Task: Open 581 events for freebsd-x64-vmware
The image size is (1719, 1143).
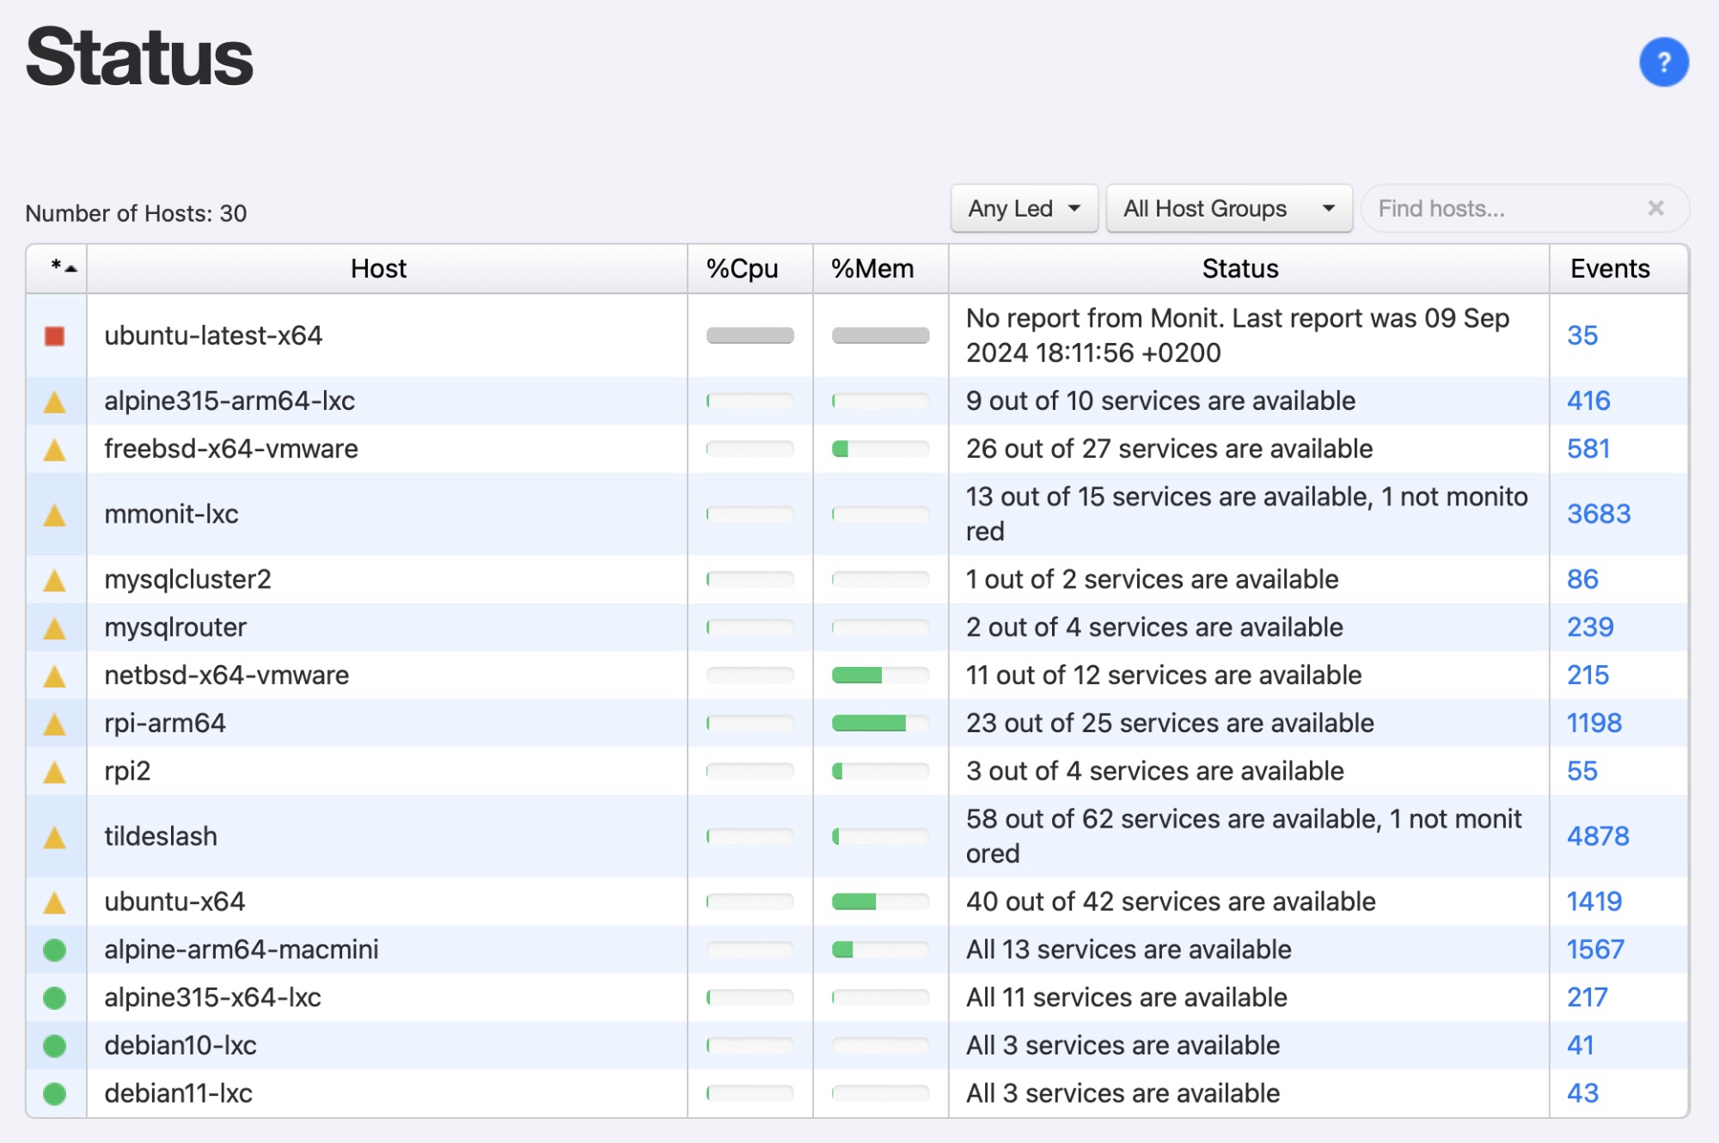Action: pos(1587,449)
